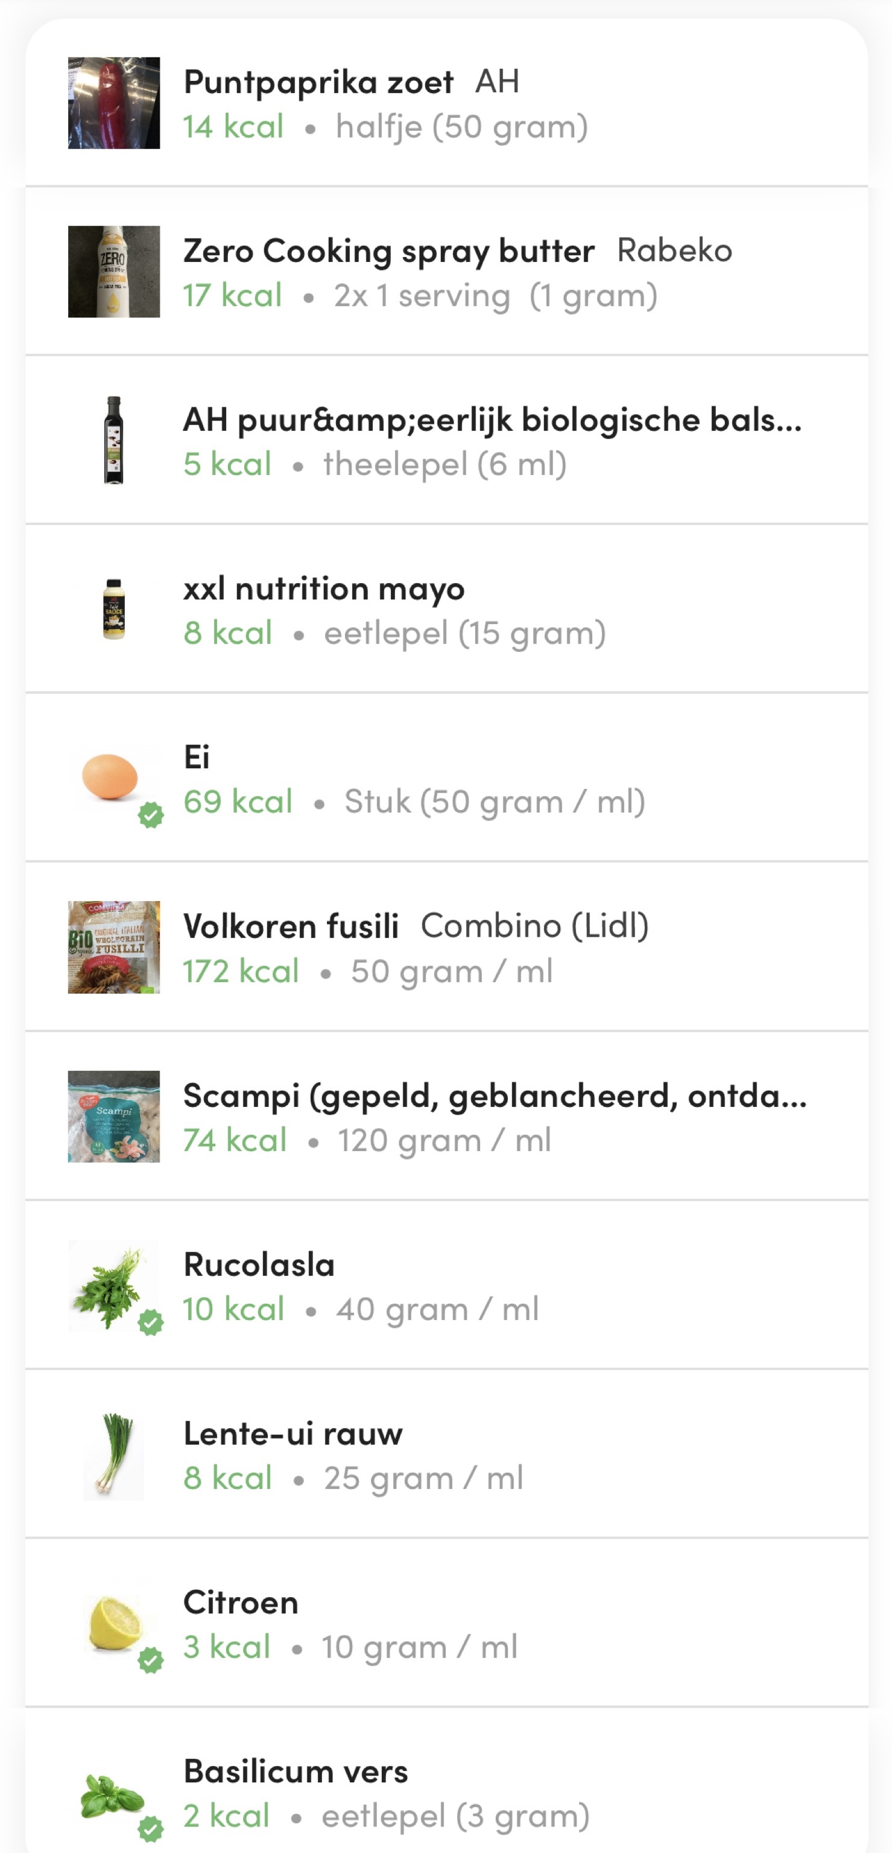Tap the Lente-ui rauw item title
Image resolution: width=892 pixels, height=1853 pixels.
coord(293,1433)
